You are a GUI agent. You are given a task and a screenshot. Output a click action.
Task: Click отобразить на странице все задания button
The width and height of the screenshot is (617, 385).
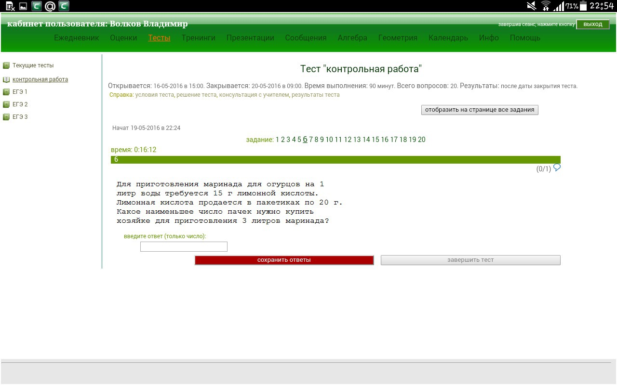click(480, 110)
